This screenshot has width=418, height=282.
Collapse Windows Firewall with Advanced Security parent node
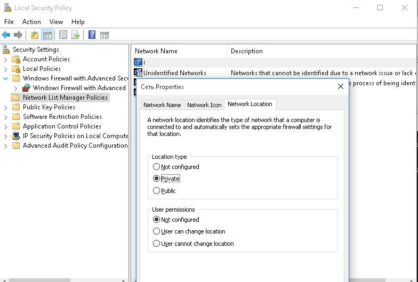click(x=5, y=79)
